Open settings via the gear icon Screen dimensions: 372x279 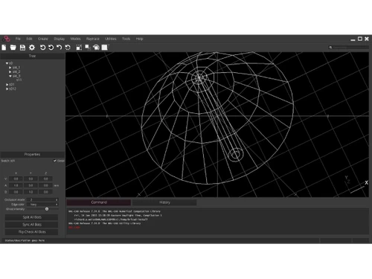32,48
